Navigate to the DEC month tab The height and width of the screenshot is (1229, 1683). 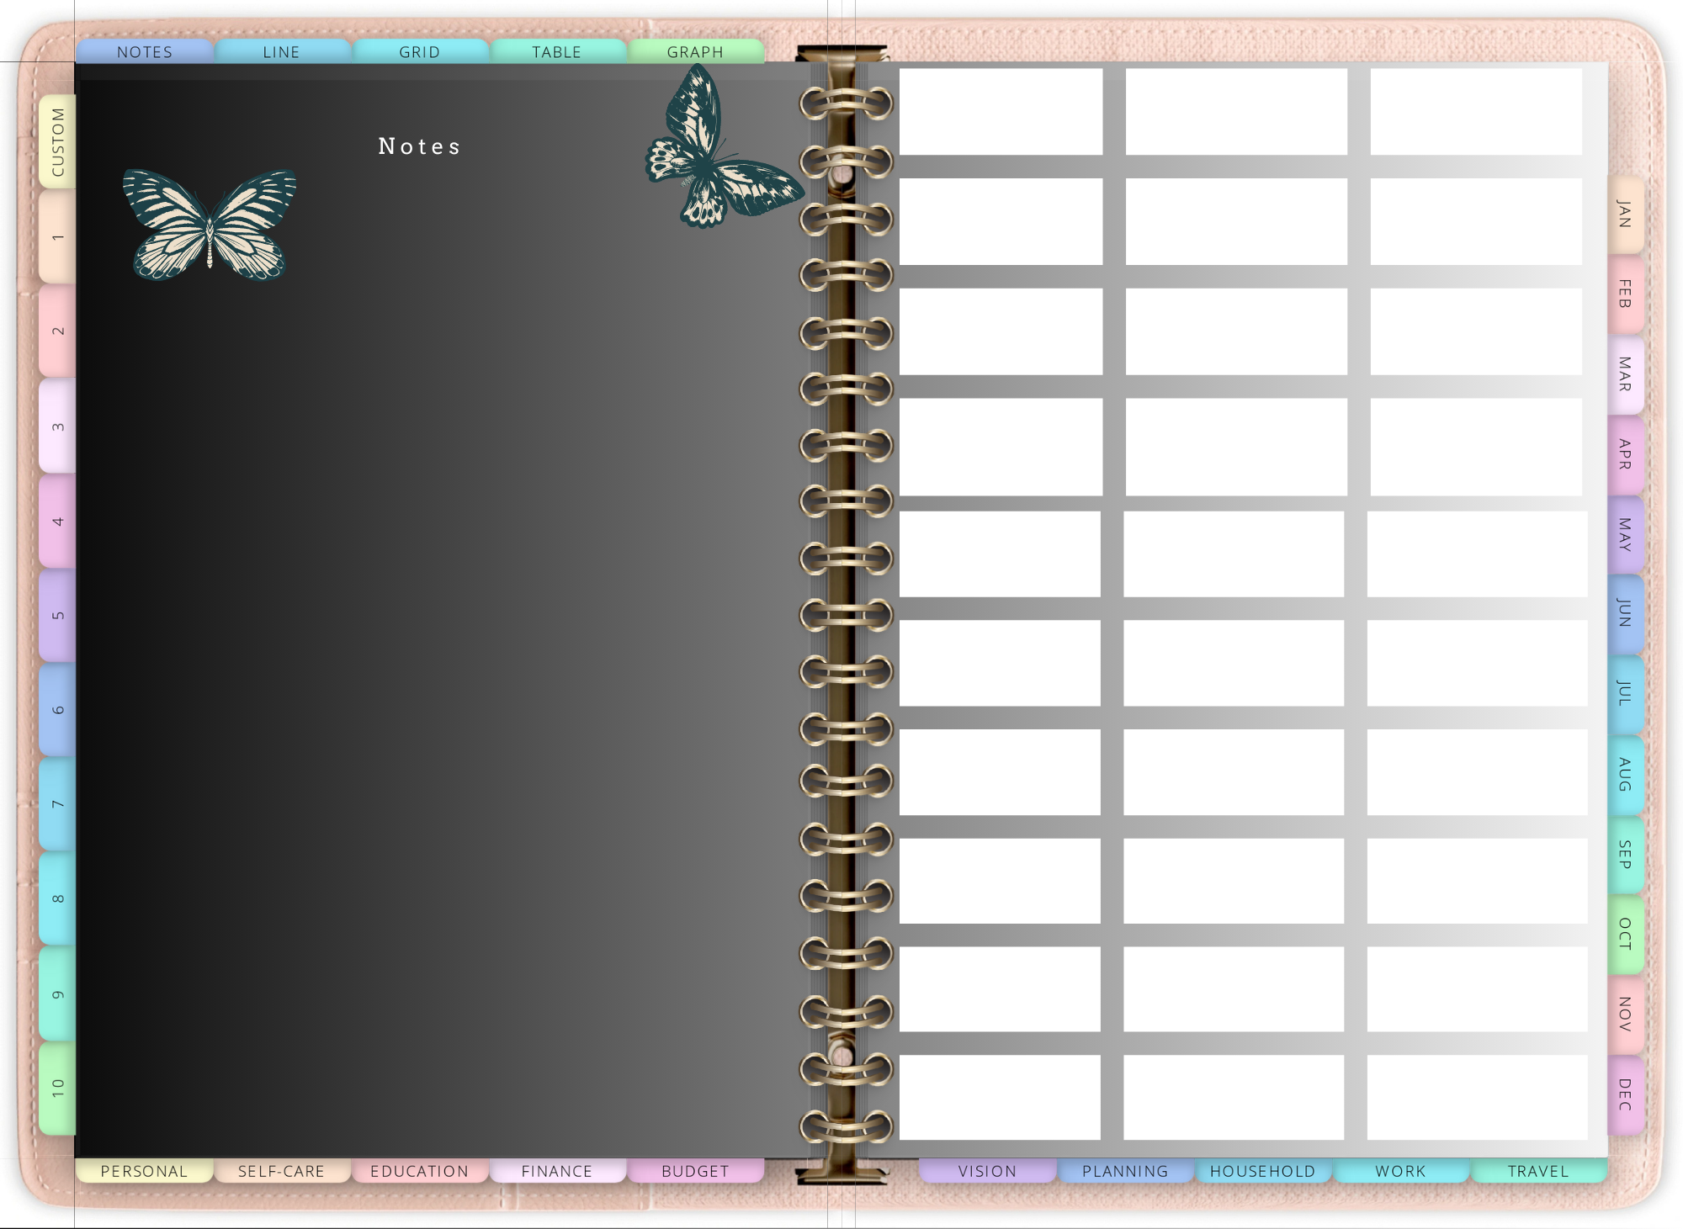tap(1625, 1094)
